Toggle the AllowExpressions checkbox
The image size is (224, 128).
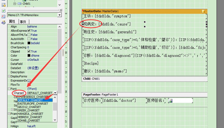tap(29, 31)
